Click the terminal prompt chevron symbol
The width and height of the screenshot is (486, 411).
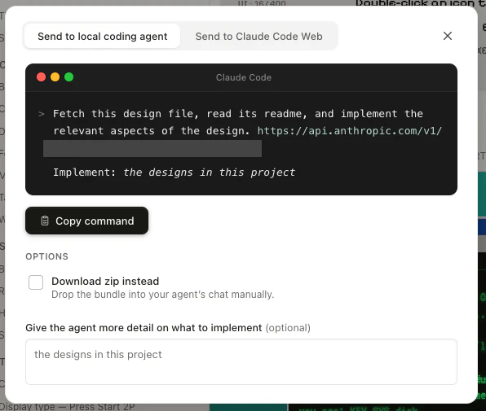point(42,114)
